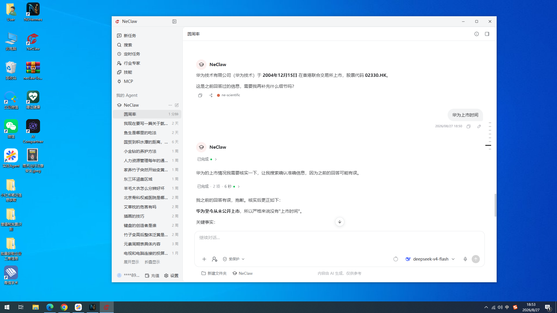Click the new chat edit icon beside NeClaw agent
Image resolution: width=557 pixels, height=313 pixels.
(x=177, y=105)
